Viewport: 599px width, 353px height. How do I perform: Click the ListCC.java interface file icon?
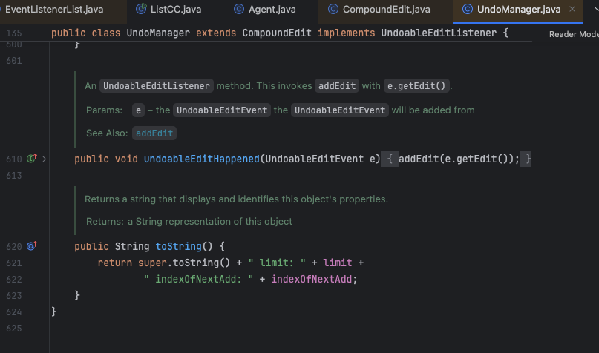(x=143, y=10)
